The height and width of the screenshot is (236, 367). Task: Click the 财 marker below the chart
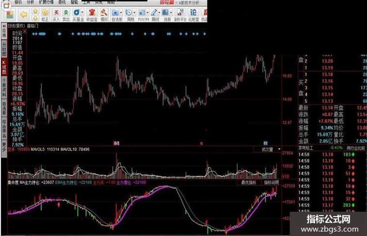pyautogui.click(x=265, y=143)
